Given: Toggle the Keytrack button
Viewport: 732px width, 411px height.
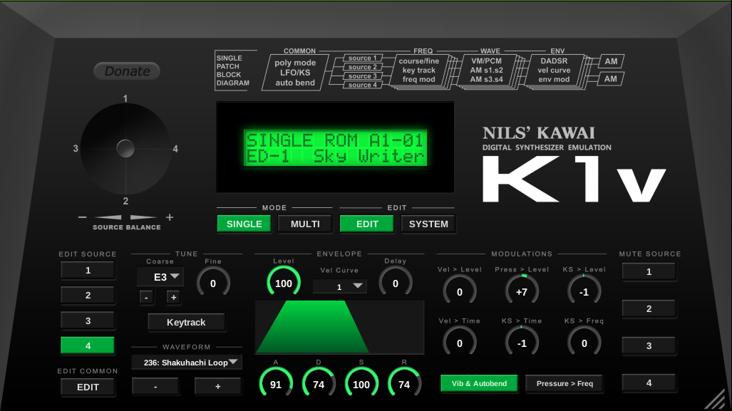Looking at the screenshot, I should [x=186, y=323].
